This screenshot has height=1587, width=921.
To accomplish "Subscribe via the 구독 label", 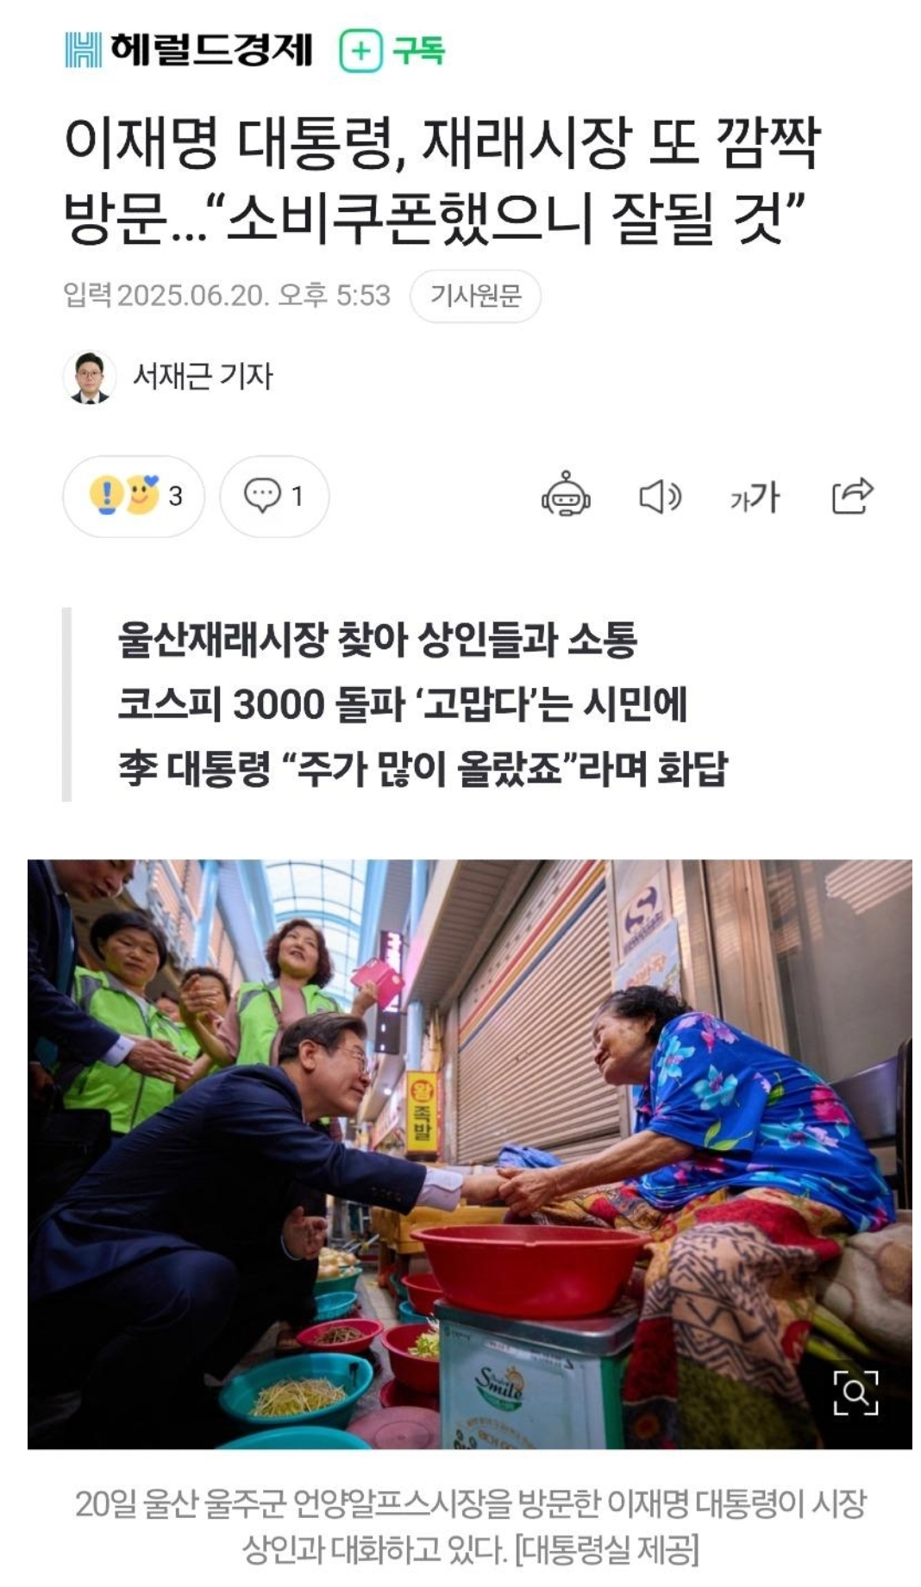I will [418, 51].
